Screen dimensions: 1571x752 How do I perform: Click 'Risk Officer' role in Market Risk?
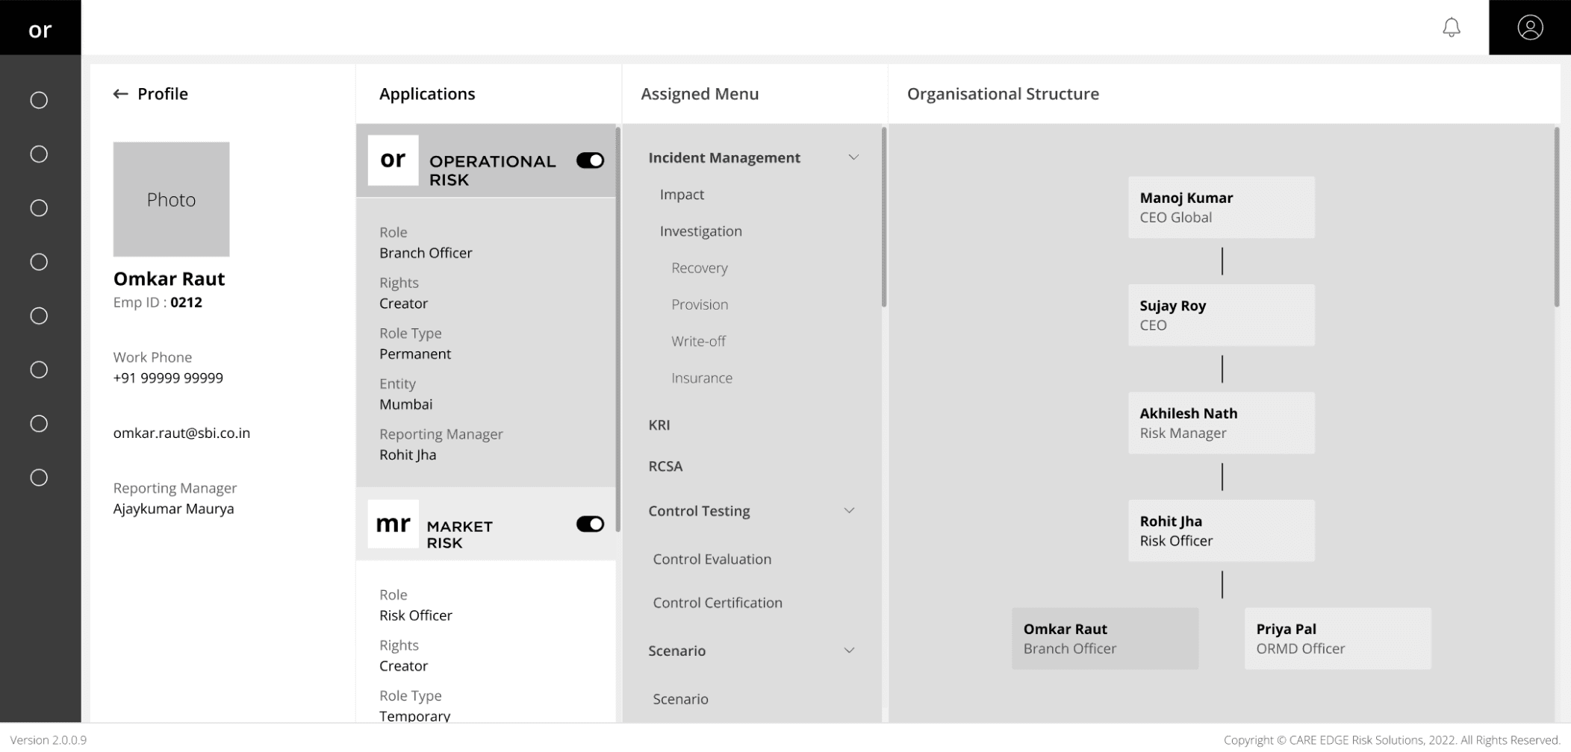(x=415, y=615)
